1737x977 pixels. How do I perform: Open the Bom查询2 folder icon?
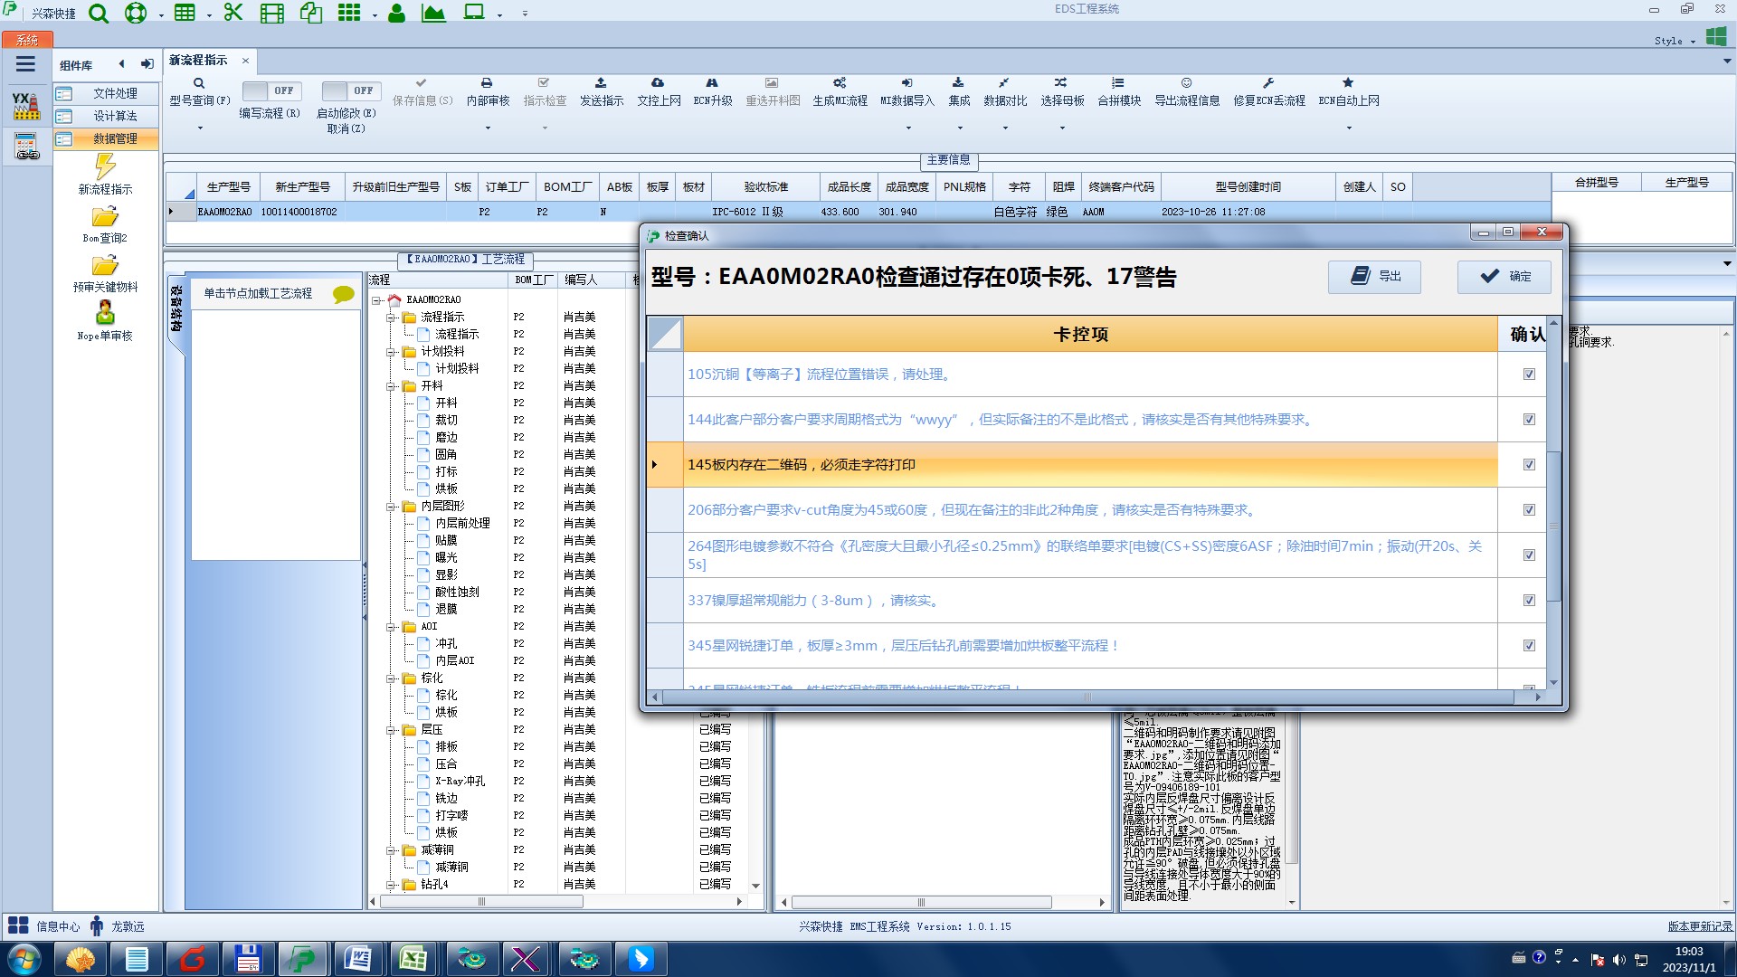point(105,217)
